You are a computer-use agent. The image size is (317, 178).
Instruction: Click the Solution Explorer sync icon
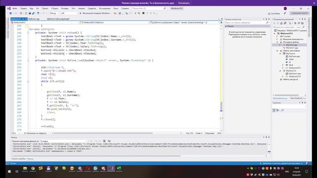point(295,23)
